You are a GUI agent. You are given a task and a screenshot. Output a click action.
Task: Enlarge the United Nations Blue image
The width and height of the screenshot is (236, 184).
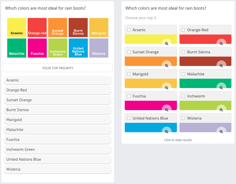[x=167, y=132]
